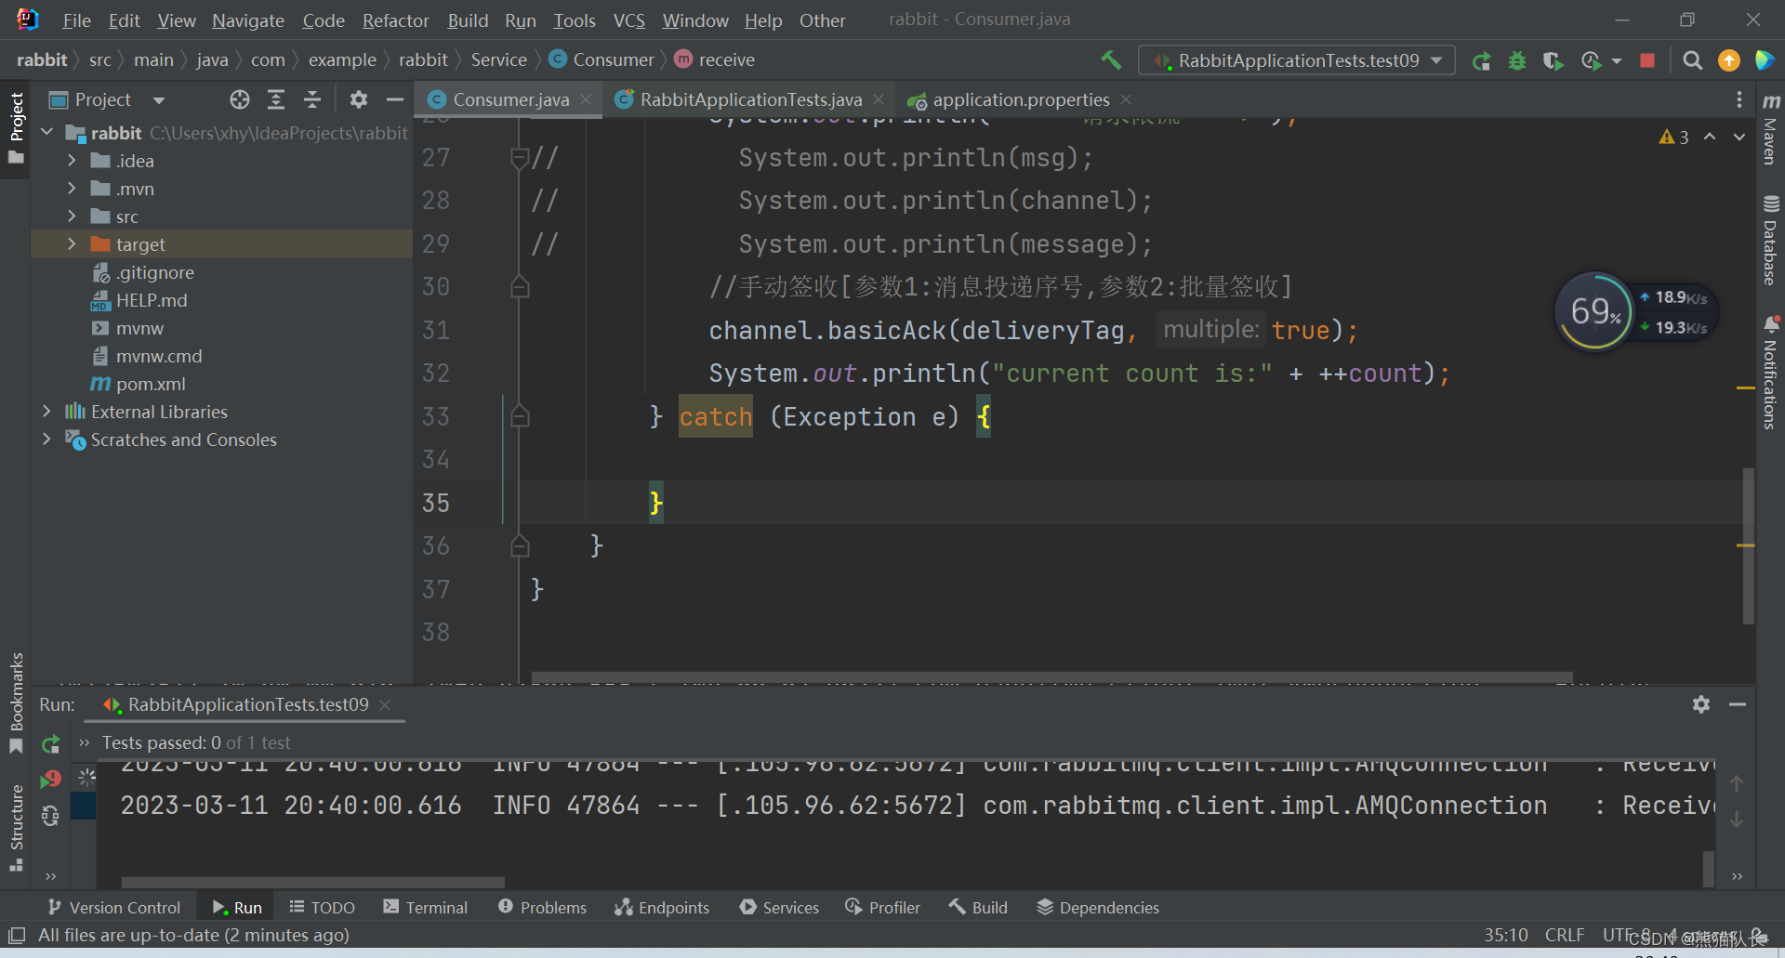This screenshot has width=1785, height=958.
Task: Rerun test in Run panel
Action: [x=51, y=743]
